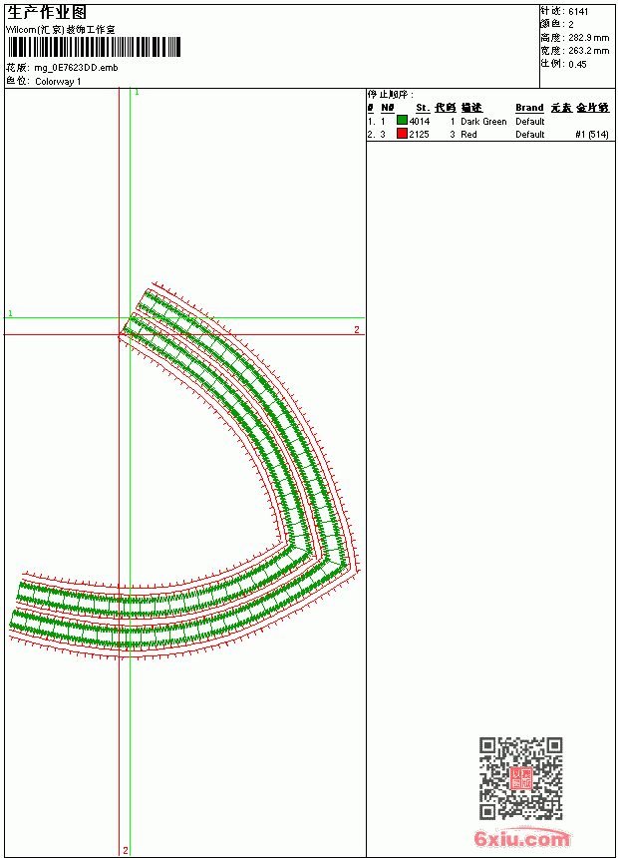Select the Red row in stop sequence
This screenshot has height=858, width=618.
[x=489, y=134]
